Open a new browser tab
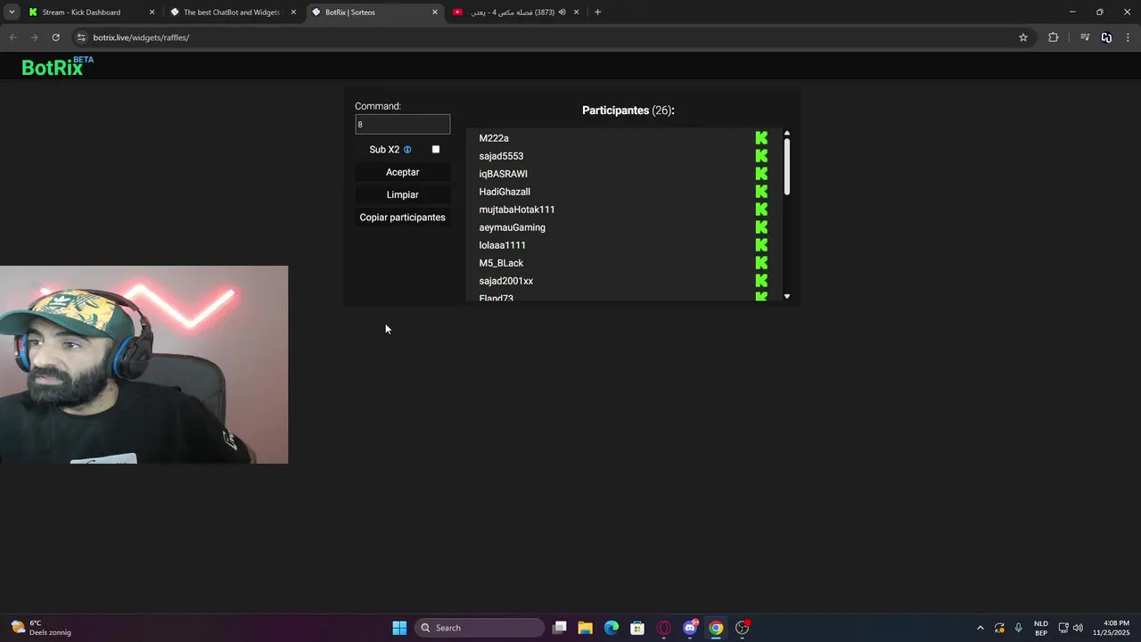The height and width of the screenshot is (642, 1141). [x=597, y=12]
